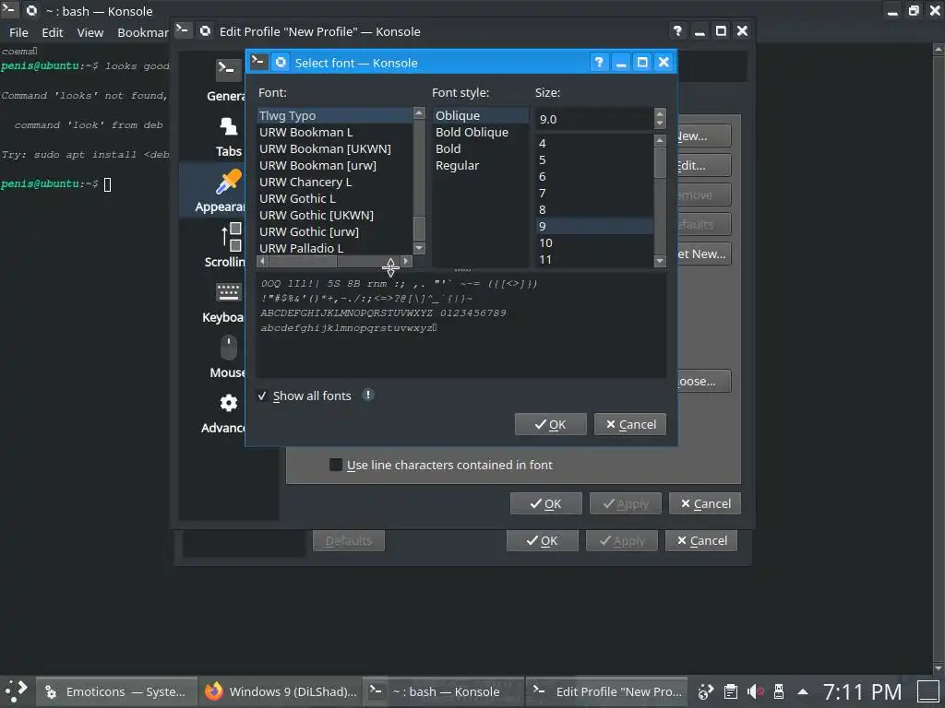945x708 pixels.
Task: Switch to Emoticons System Settings taskbar entry
Action: [117, 691]
